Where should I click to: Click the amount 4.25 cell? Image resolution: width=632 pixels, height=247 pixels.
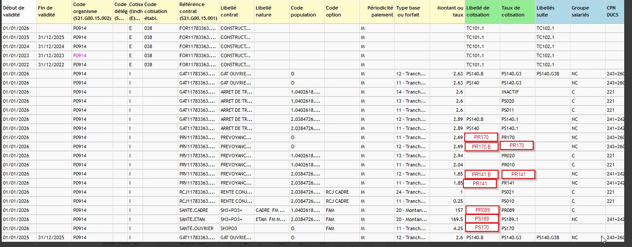[x=447, y=228]
